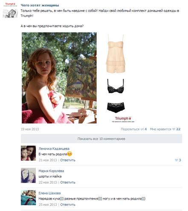
Task: Open the large photo of the woman
Action: coord(59,78)
